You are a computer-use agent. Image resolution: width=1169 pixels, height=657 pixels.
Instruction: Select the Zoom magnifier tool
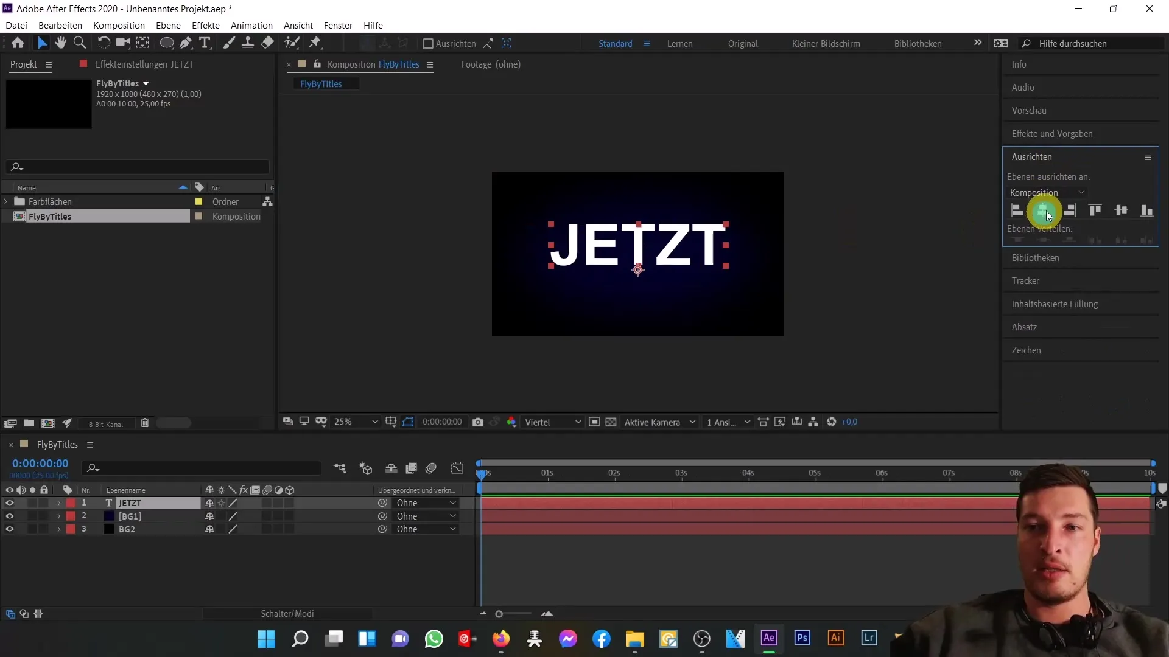pyautogui.click(x=80, y=43)
